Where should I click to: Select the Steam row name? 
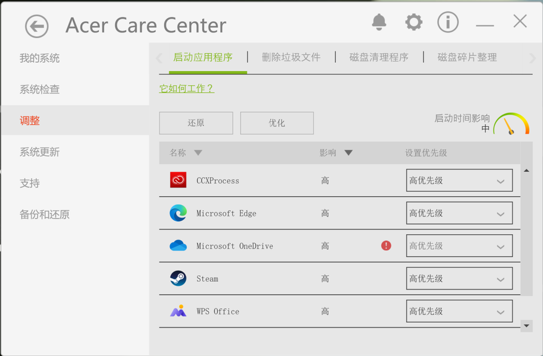(x=208, y=279)
